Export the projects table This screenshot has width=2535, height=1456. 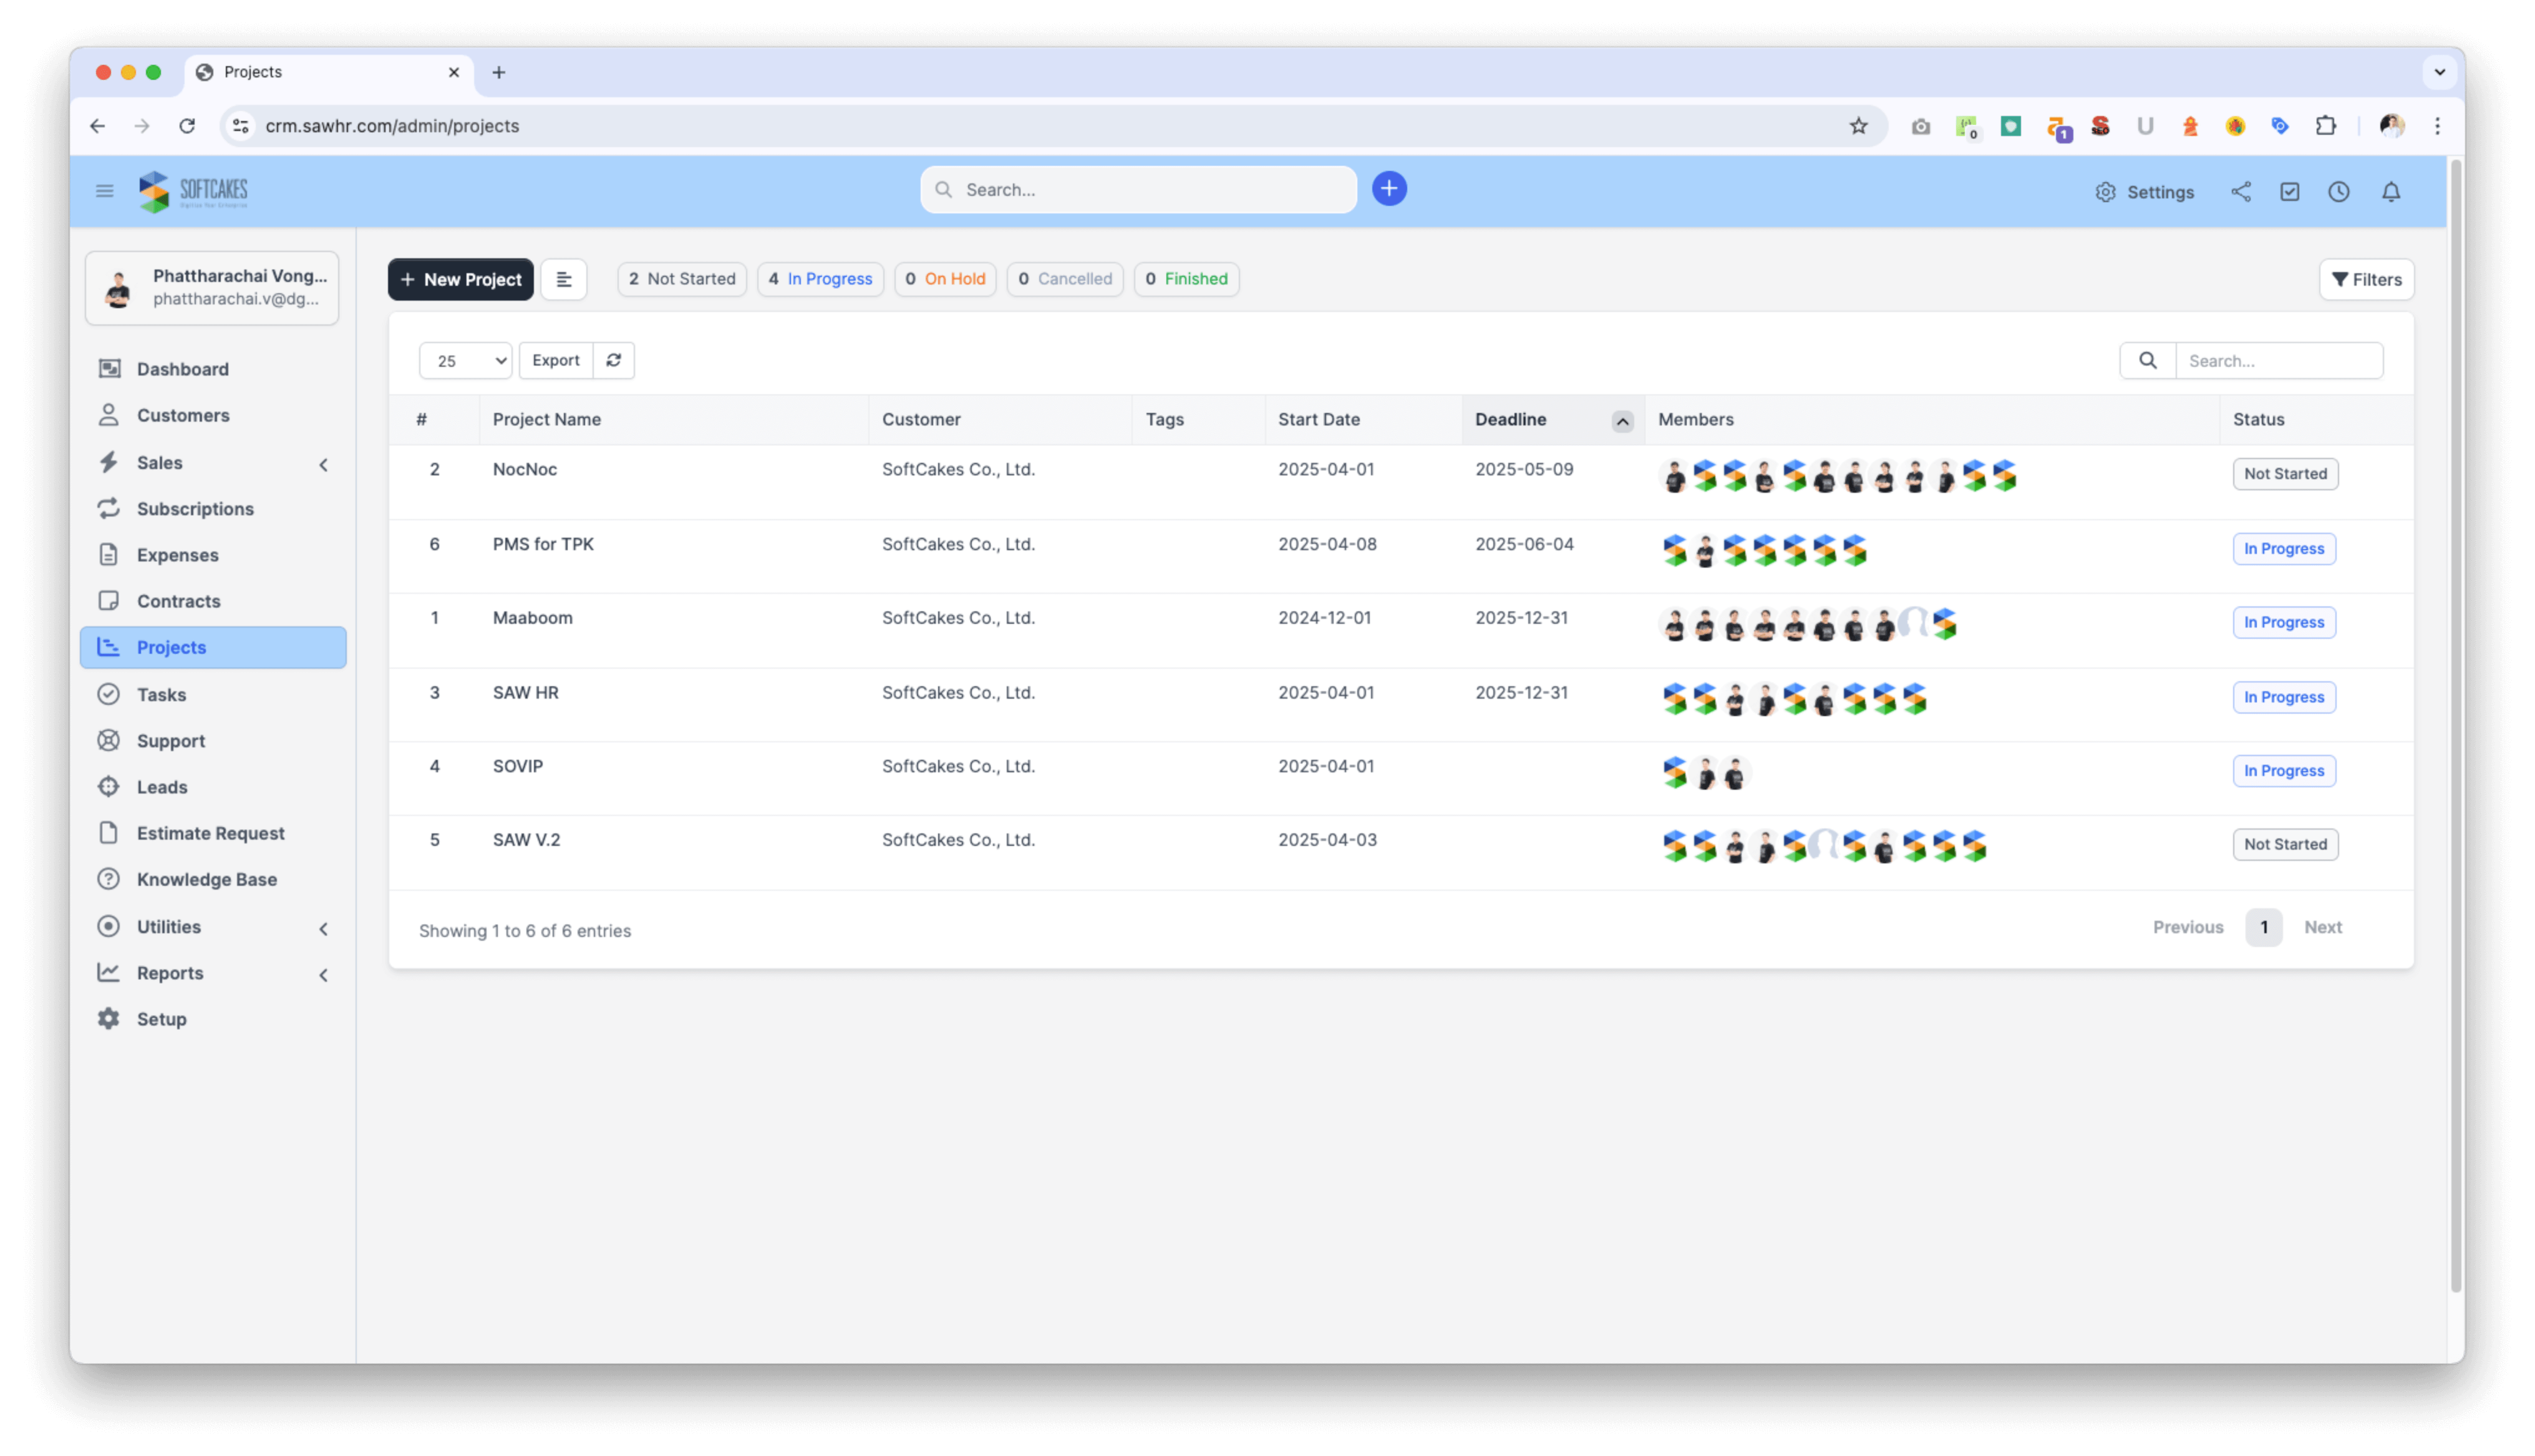pyautogui.click(x=556, y=360)
